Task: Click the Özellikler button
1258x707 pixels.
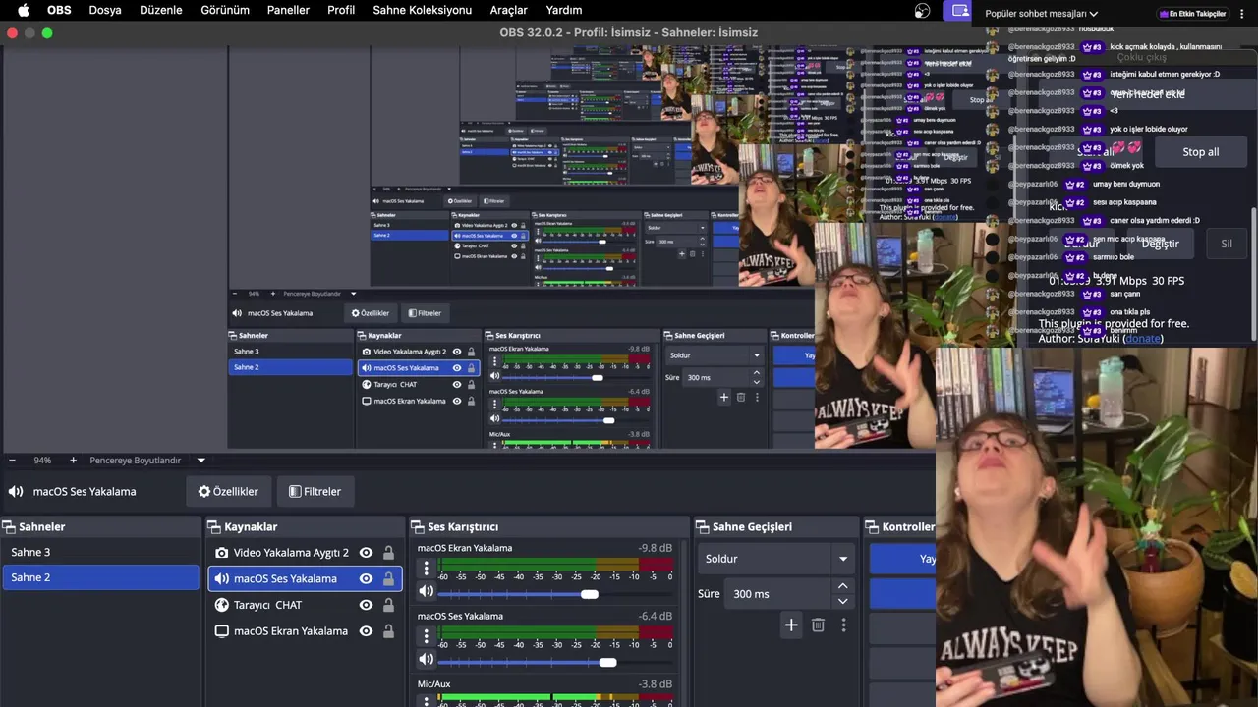Action: pos(228,492)
